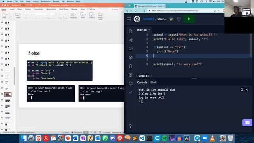Open Finder from the Dock
Viewport: 254px width, 143px height.
click(24, 138)
